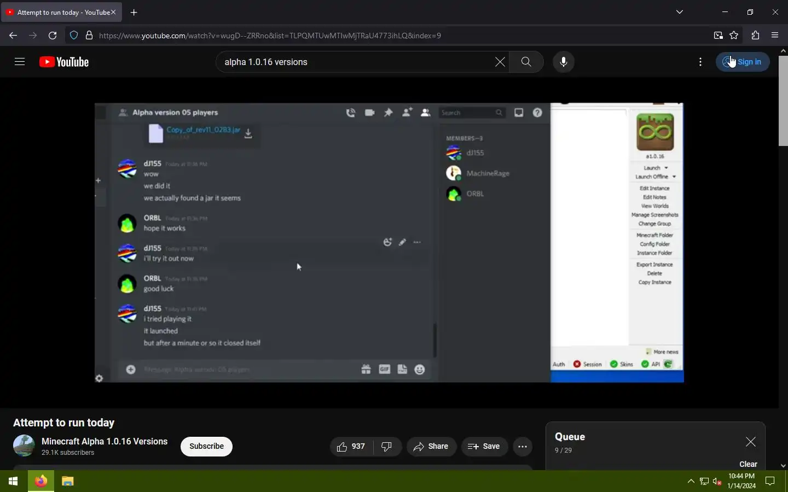Close the Queue panel
Viewport: 788px width, 492px height.
pyautogui.click(x=751, y=442)
